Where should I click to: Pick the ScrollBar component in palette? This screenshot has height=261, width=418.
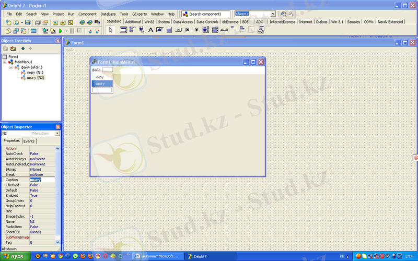point(224,30)
